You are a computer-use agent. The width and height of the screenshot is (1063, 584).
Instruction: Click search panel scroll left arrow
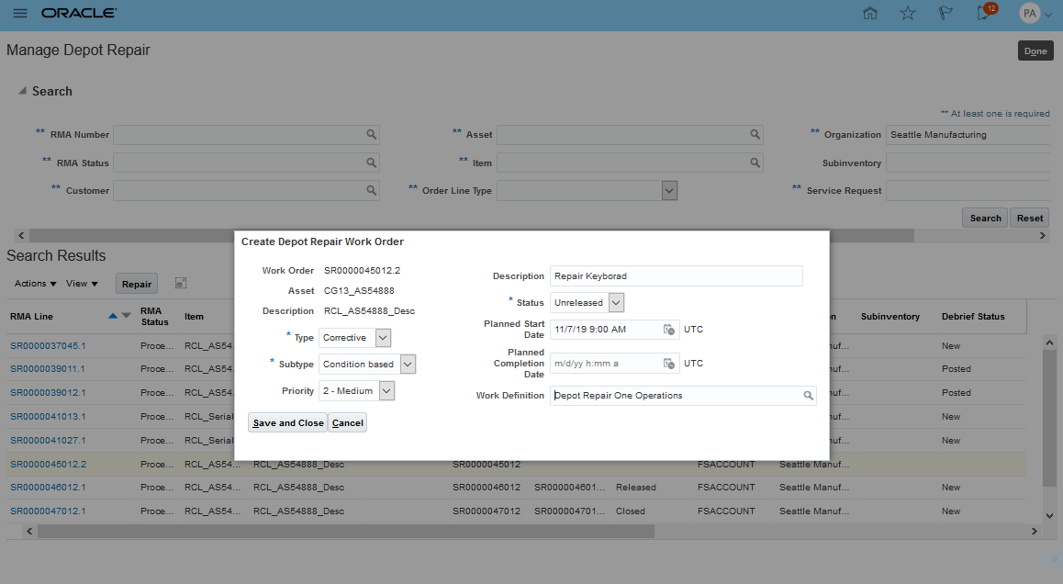click(21, 235)
